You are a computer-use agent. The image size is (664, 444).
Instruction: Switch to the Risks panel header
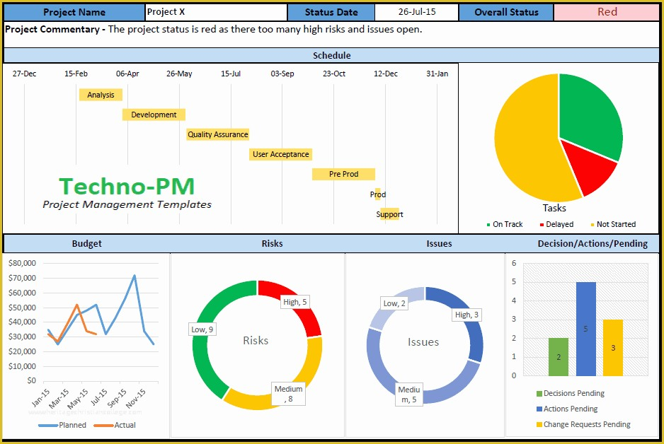coord(272,243)
